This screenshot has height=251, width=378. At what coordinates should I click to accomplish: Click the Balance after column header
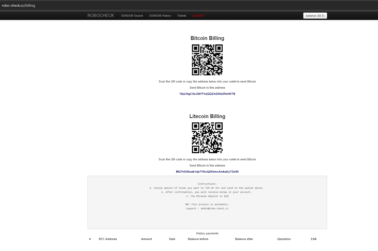pyautogui.click(x=244, y=239)
